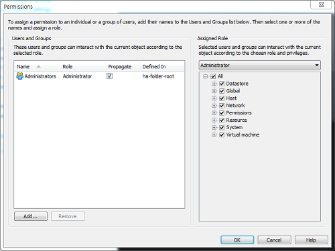Sort by the Role column header
335x251 pixels.
coord(83,66)
